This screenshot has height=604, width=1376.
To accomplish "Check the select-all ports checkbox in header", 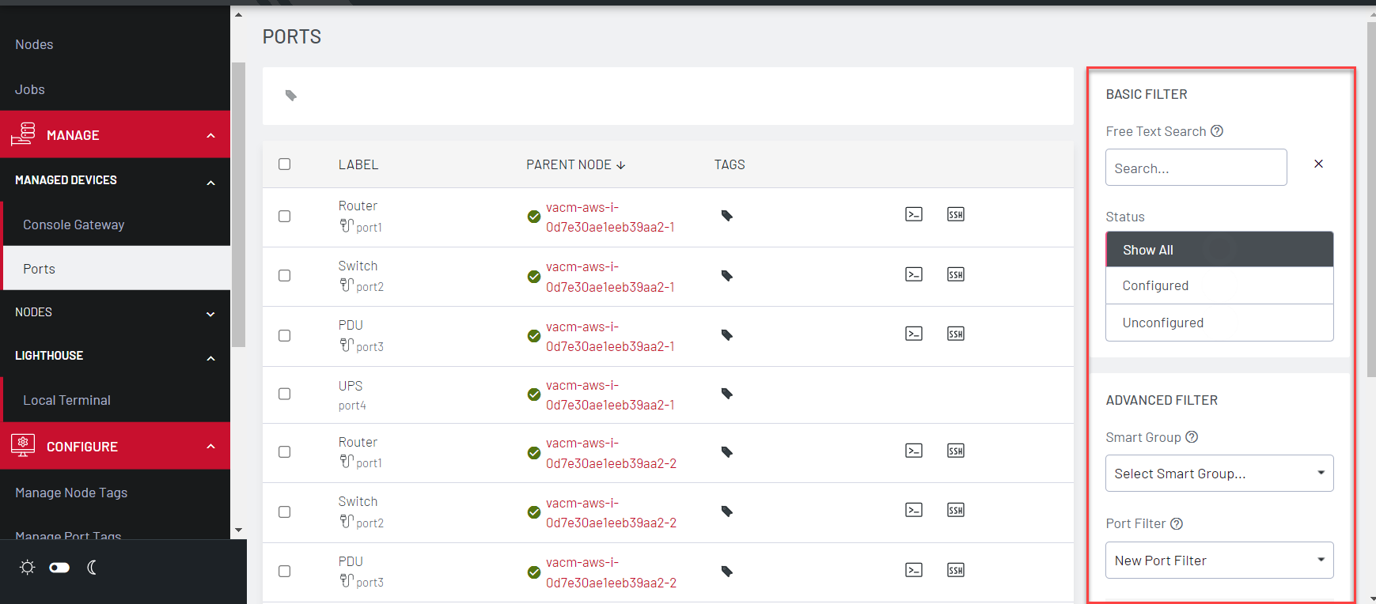I will point(284,164).
